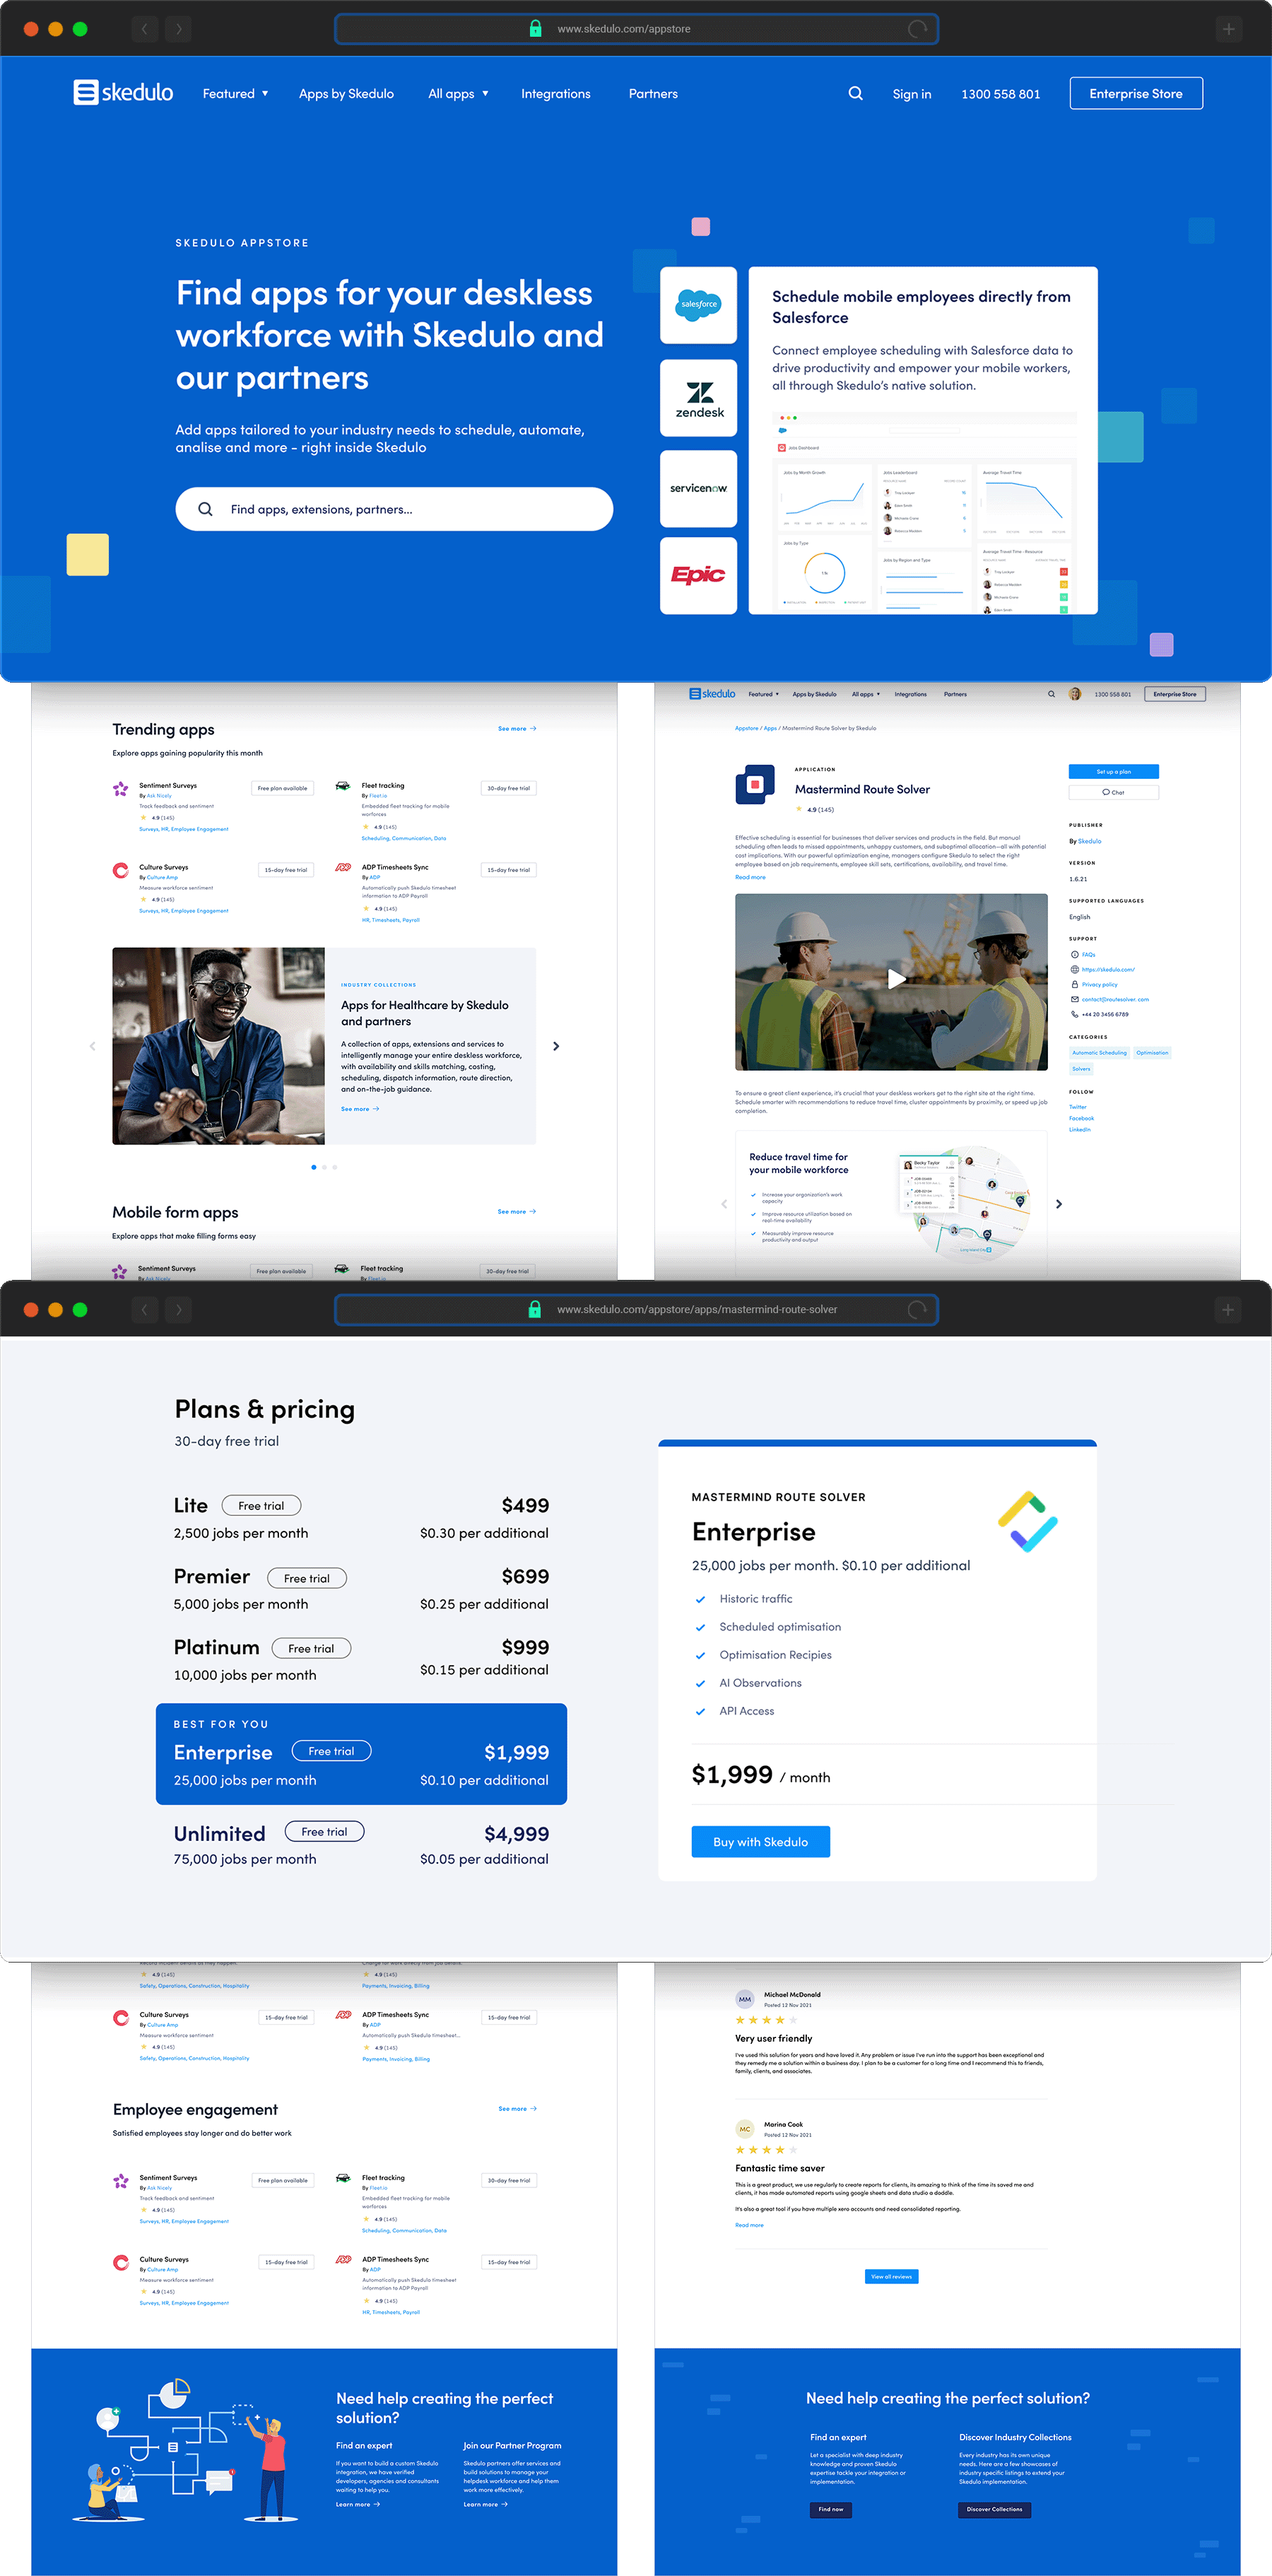
Task: Click Set up a plan button
Action: tap(1113, 772)
